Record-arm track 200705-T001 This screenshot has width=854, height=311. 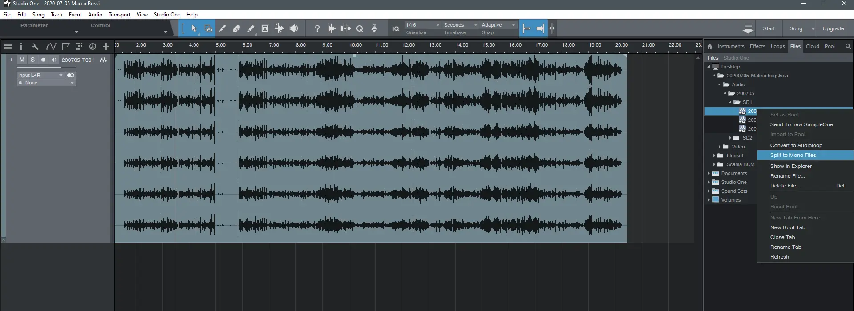pyautogui.click(x=43, y=60)
